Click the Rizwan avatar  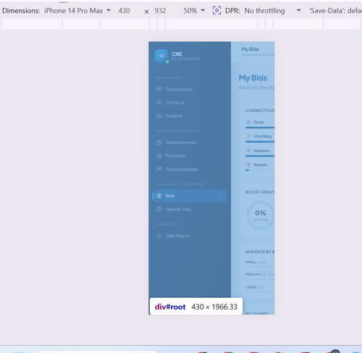pos(248,165)
